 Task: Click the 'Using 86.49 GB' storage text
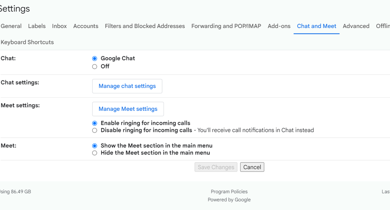click(x=15, y=192)
